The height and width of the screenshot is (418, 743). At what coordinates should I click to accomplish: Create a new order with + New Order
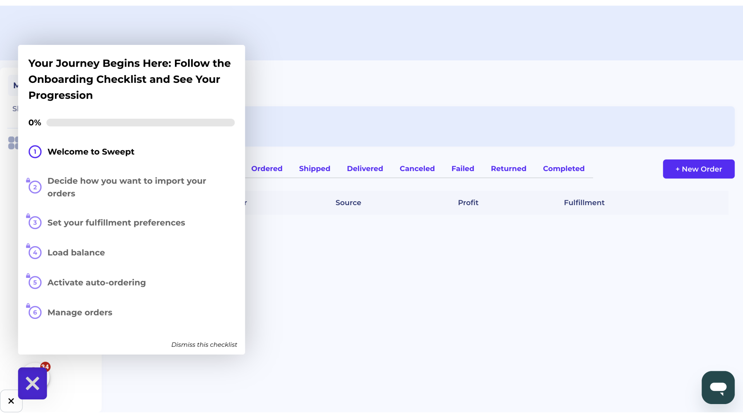point(698,169)
